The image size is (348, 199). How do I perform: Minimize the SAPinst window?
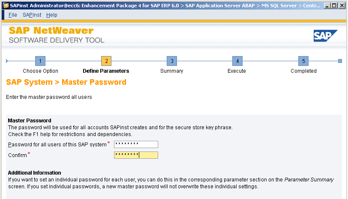[327, 6]
